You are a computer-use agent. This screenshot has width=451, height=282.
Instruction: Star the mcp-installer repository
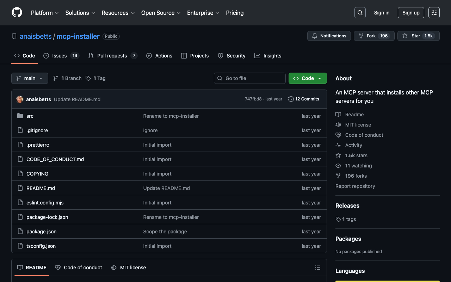click(x=418, y=36)
